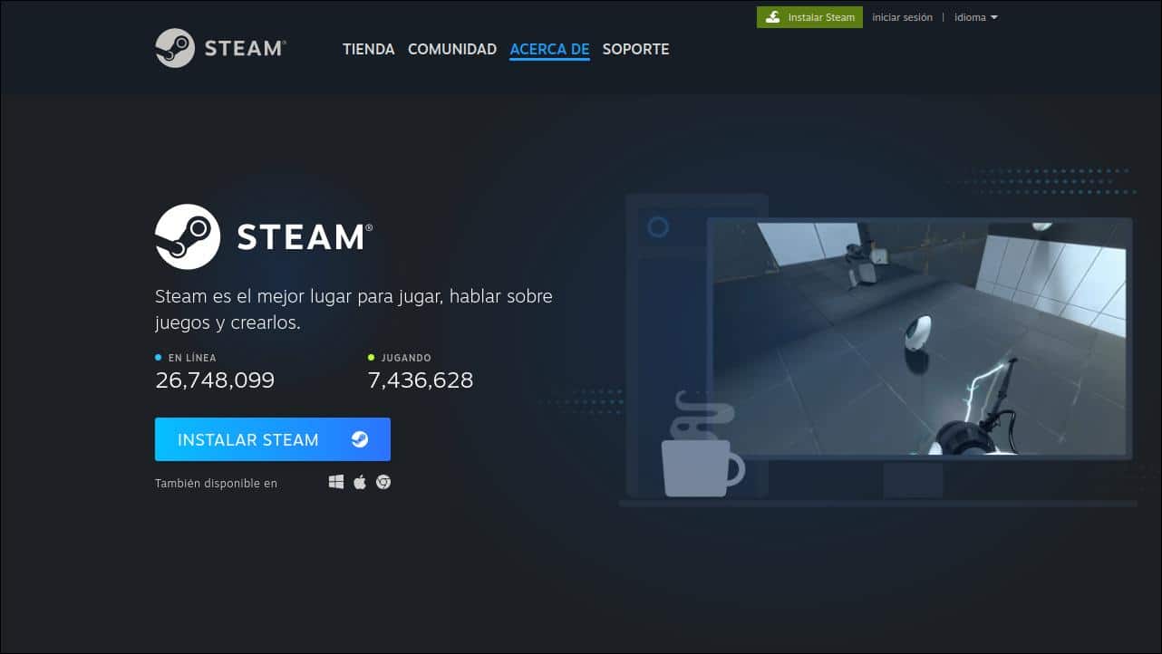This screenshot has height=654, width=1162.
Task: Open the TIENDA menu
Action: pos(369,49)
